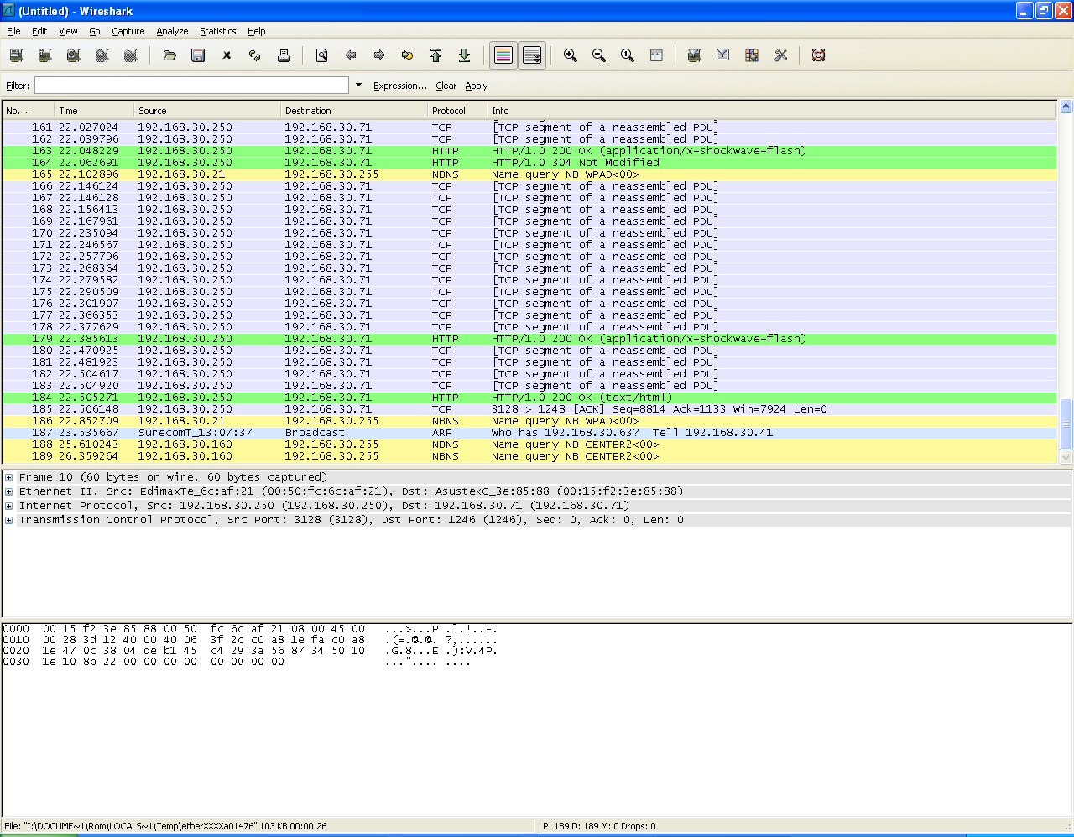Open the Edit menu

click(x=39, y=31)
